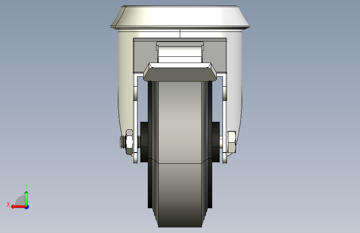Select the black hub on wheel's right side

(216, 142)
